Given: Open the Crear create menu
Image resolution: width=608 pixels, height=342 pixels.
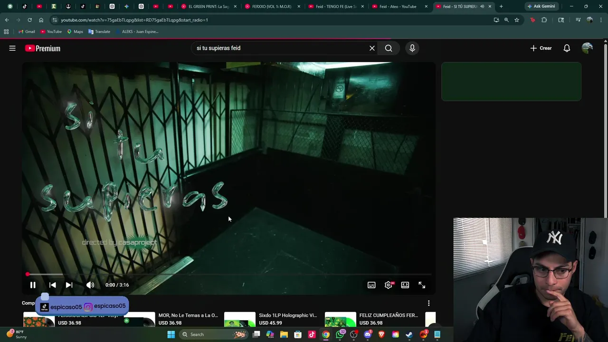Looking at the screenshot, I should pos(541,48).
